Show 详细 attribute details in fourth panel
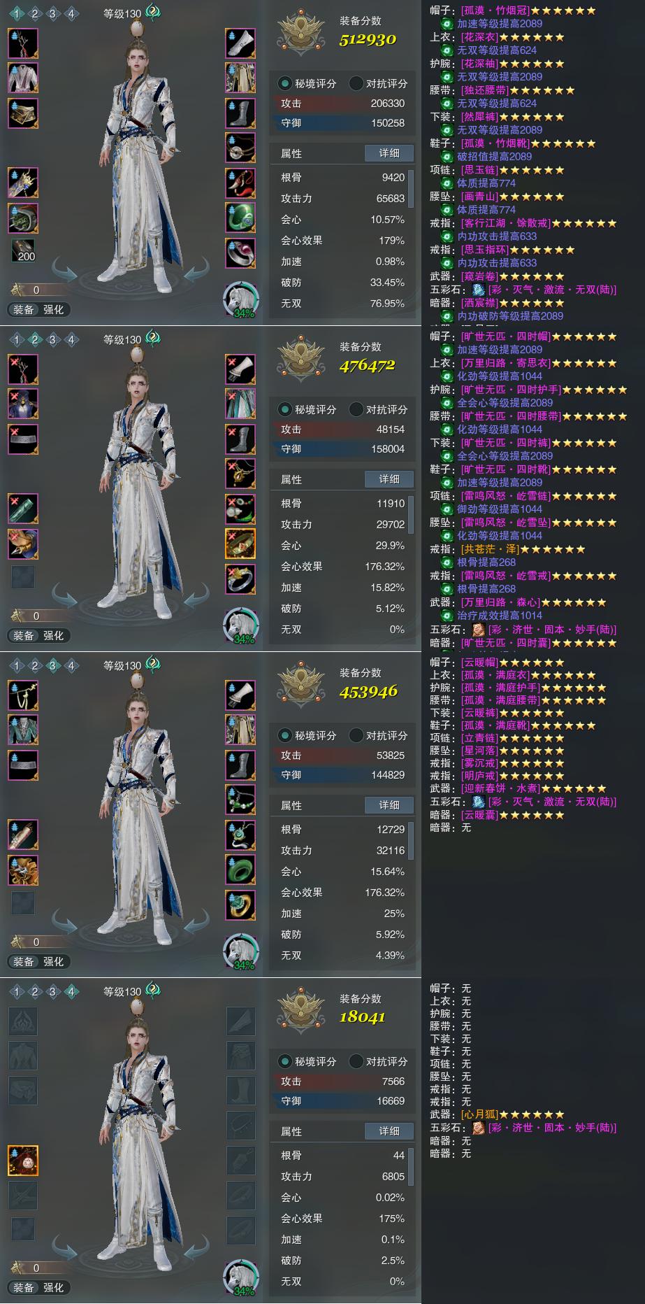Viewport: 645px width, 1304px height. pos(389,1131)
